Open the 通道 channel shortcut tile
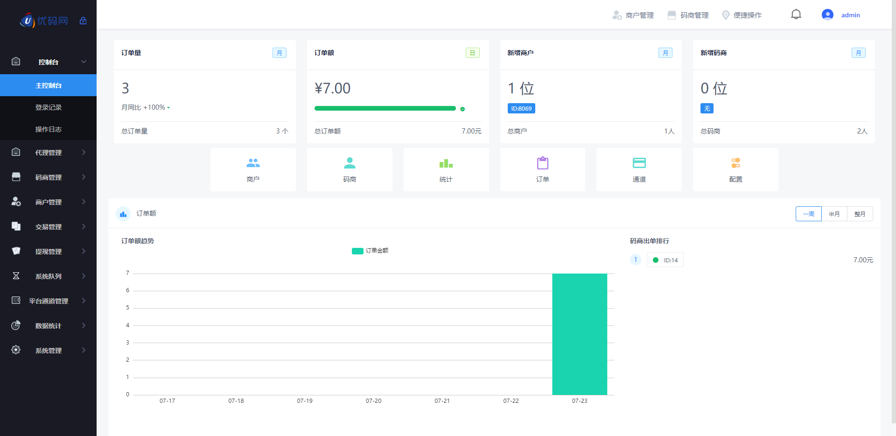 (639, 169)
